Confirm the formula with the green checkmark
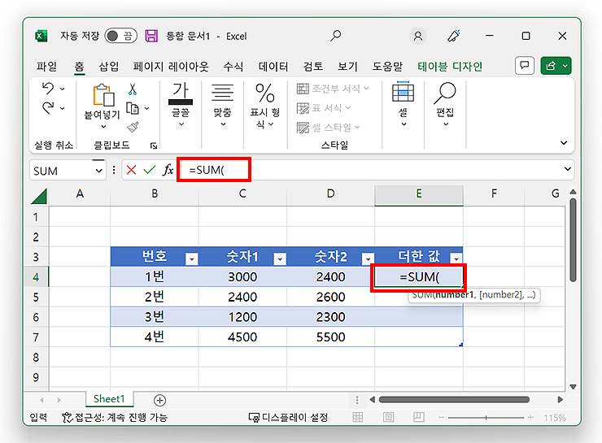602x443 pixels. [x=150, y=170]
